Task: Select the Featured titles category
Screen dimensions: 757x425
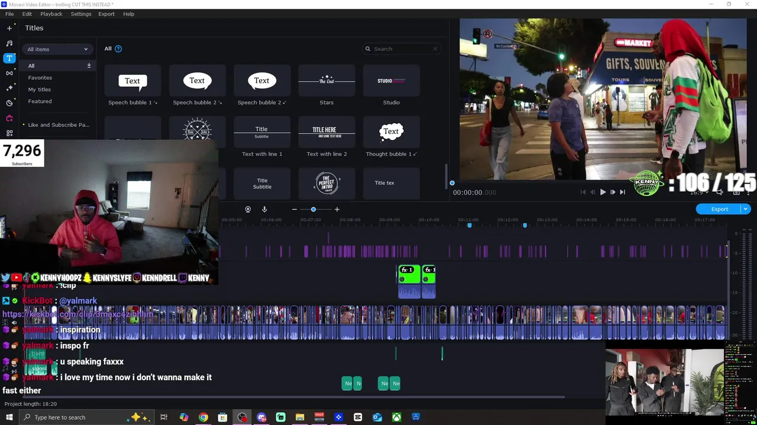Action: click(40, 101)
